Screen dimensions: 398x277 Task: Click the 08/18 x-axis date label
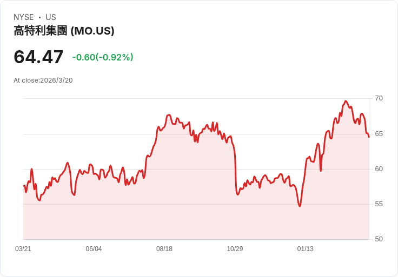164,249
